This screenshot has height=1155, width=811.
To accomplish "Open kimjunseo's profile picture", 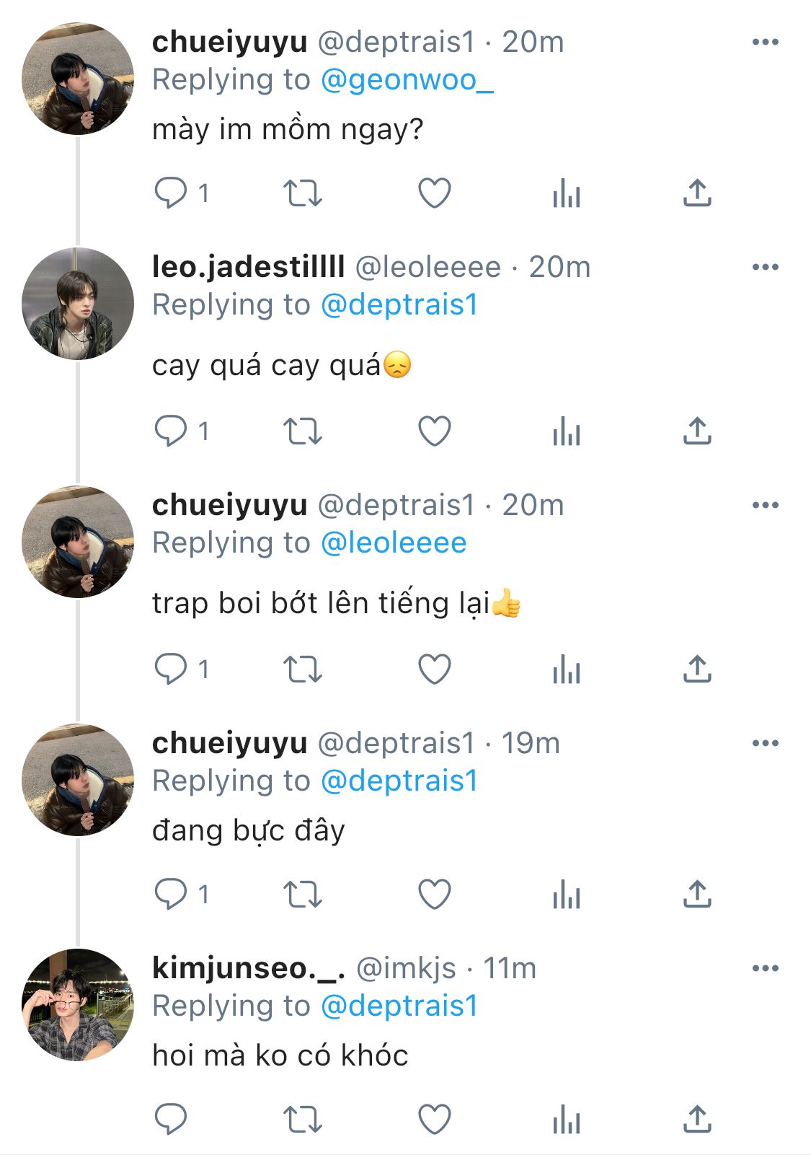I will pyautogui.click(x=78, y=1004).
